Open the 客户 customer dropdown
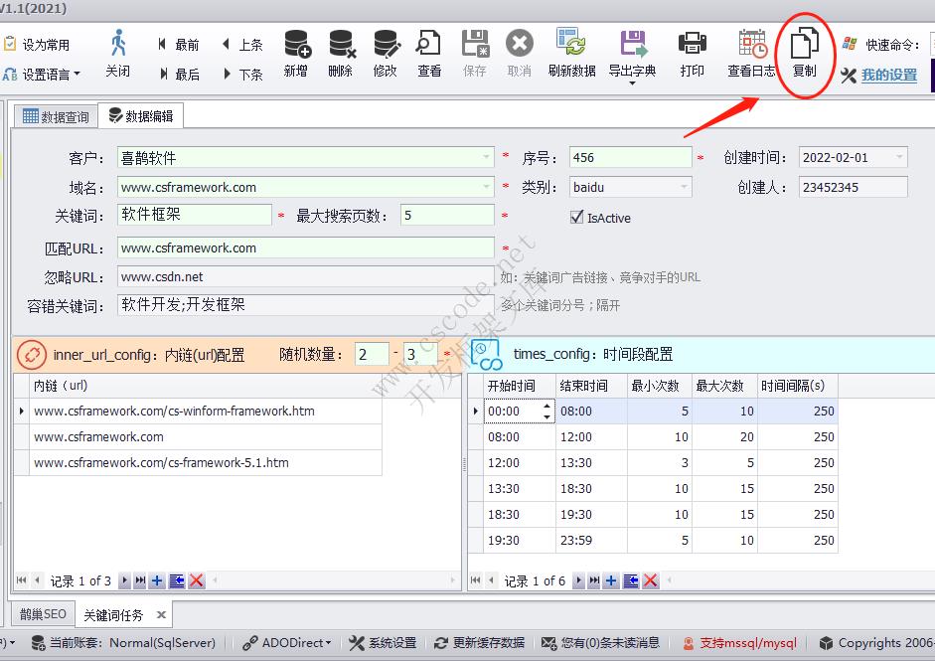Image resolution: width=935 pixels, height=661 pixels. click(x=486, y=156)
